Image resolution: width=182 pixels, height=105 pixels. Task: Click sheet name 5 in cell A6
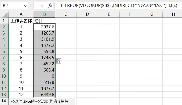[21, 51]
